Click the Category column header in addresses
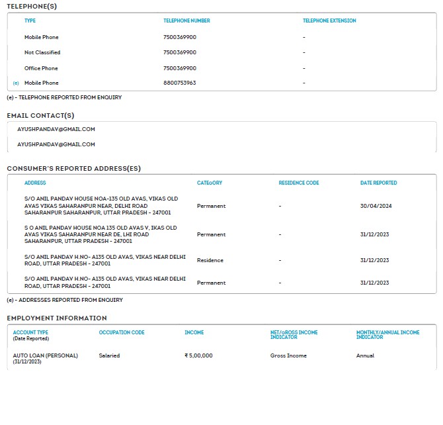This screenshot has height=425, width=443. (x=210, y=183)
